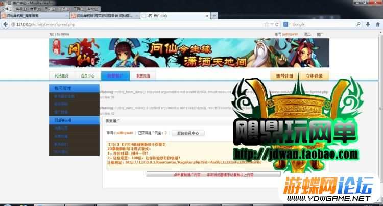The width and height of the screenshot is (383, 206).
Task: Click the judingwan account name in top bar
Action: click(290, 34)
